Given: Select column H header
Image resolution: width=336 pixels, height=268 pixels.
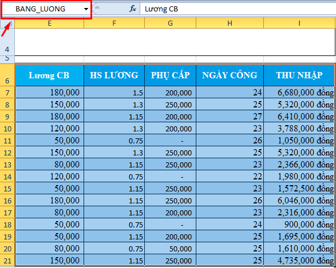Looking at the screenshot, I should coord(230,23).
